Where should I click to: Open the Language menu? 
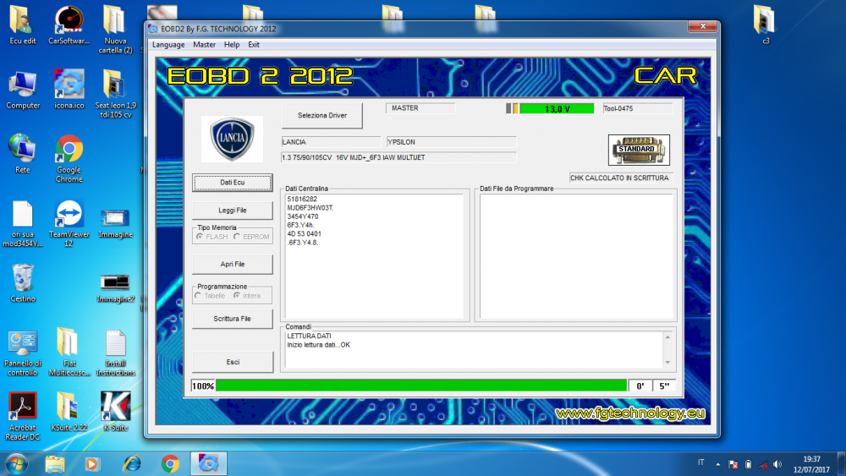[x=168, y=45]
